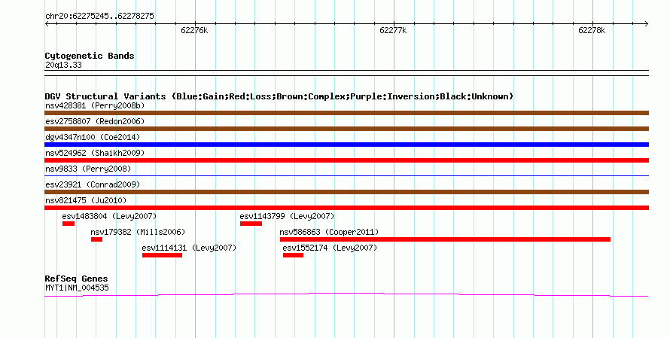Click the red bar under esv1114131
This screenshot has width=670, height=338.
tap(163, 255)
